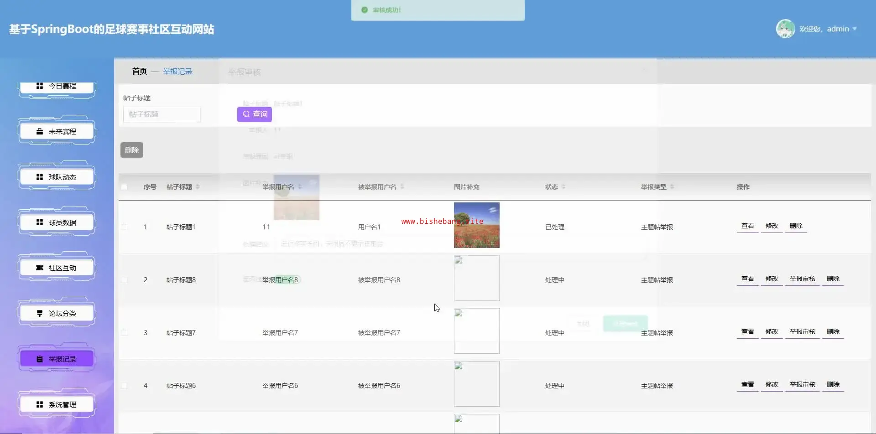Focus the 帖子标题 search input field
Image resolution: width=876 pixels, height=434 pixels.
162,114
